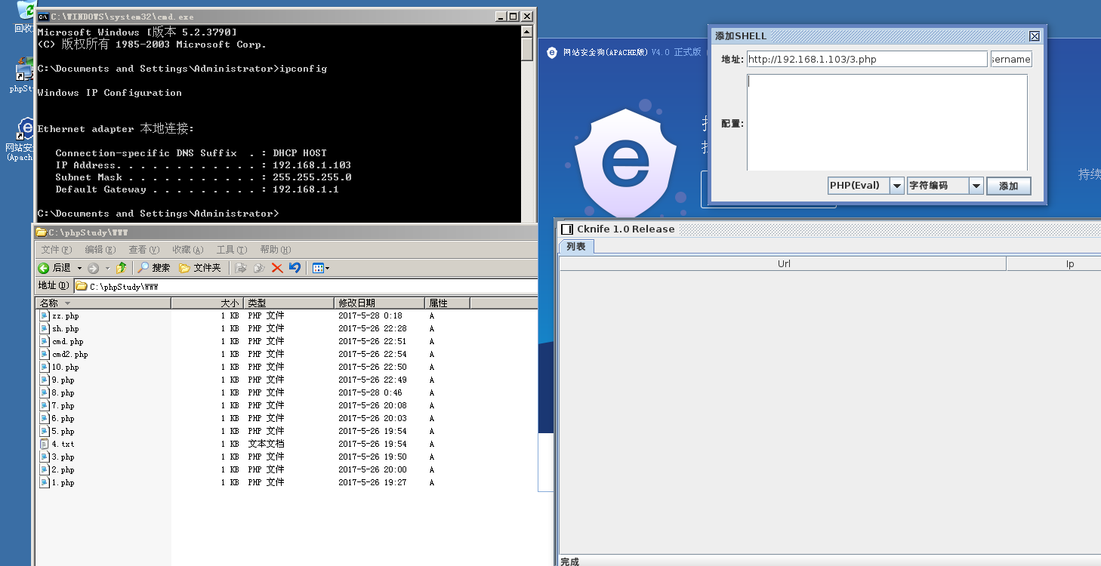Image resolution: width=1101 pixels, height=566 pixels.
Task: Go up one folder level in Explorer
Action: click(121, 268)
